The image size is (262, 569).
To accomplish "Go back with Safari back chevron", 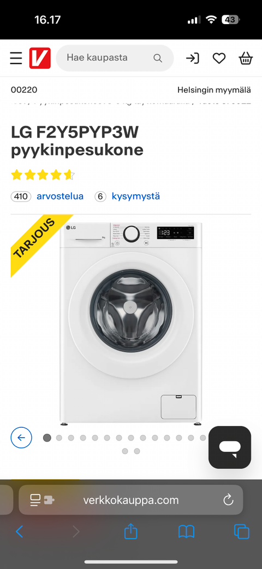I will pos(19,532).
